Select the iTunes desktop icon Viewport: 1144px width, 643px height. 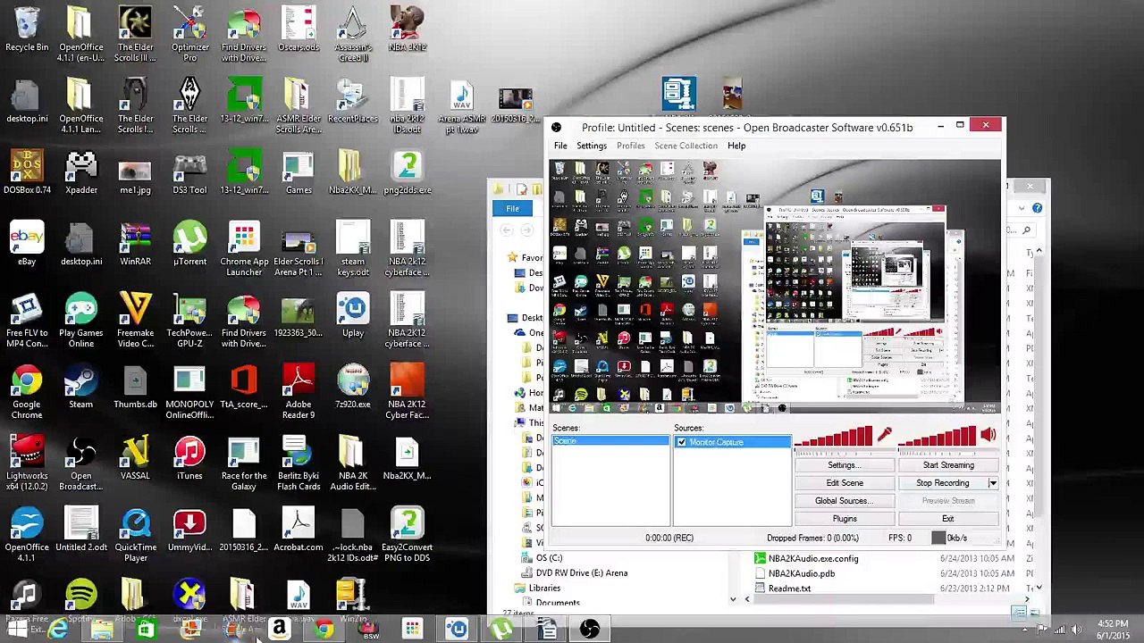pos(189,459)
